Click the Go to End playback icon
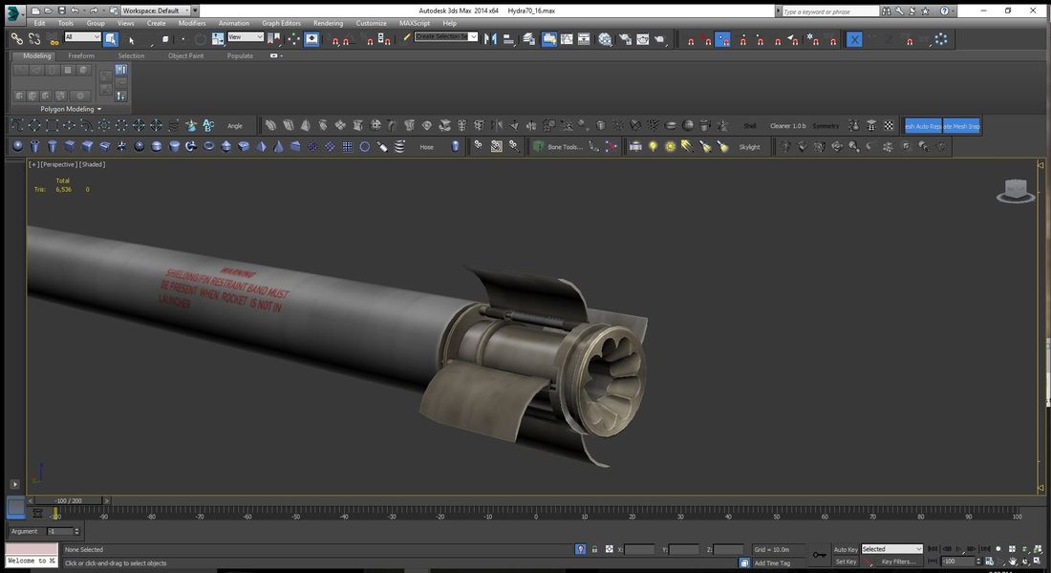 coord(985,549)
